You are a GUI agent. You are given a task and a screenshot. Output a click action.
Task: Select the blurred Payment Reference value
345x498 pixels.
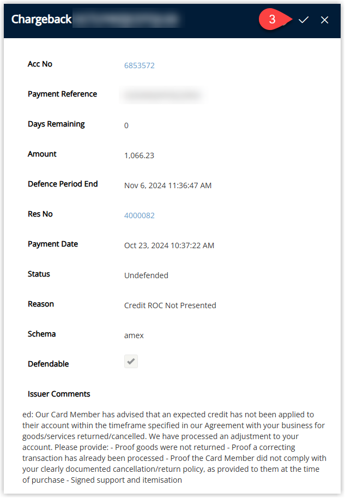pyautogui.click(x=162, y=95)
